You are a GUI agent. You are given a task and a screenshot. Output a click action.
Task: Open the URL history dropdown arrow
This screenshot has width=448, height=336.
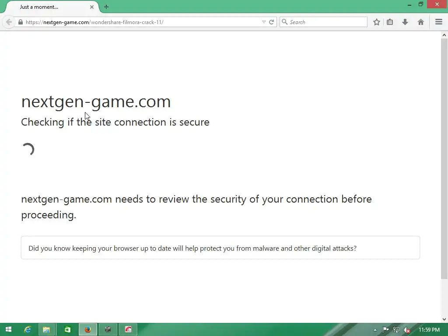click(x=264, y=22)
